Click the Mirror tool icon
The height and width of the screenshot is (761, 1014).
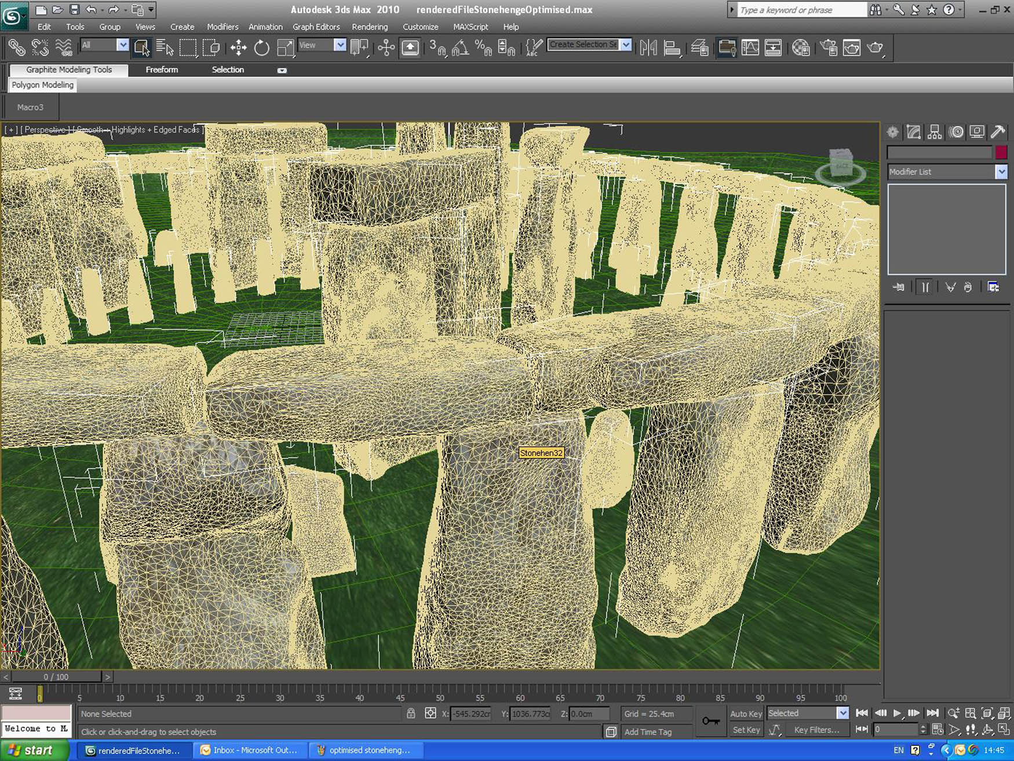pyautogui.click(x=648, y=48)
